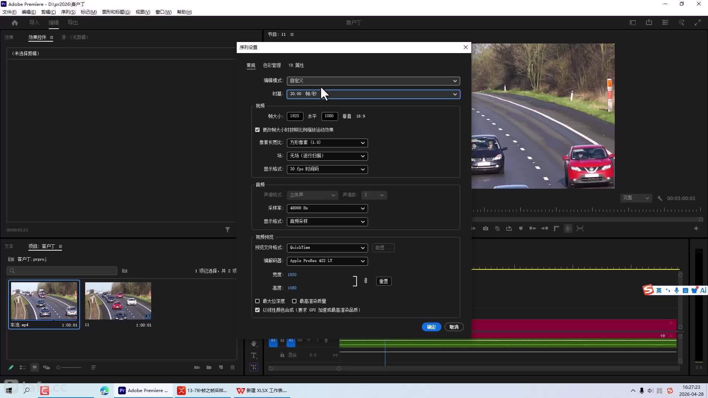Image resolution: width=708 pixels, height=398 pixels.
Task: Open the Graphics and Titles menu
Action: point(116,12)
